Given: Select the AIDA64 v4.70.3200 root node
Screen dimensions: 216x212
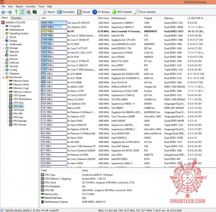Looking at the screenshot, I should point(15,22).
